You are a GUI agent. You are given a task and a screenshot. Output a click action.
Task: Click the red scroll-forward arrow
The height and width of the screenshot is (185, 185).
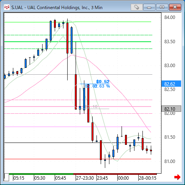click(x=177, y=177)
